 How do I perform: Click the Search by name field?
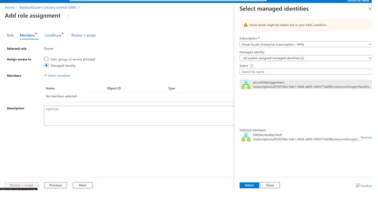[x=305, y=72]
